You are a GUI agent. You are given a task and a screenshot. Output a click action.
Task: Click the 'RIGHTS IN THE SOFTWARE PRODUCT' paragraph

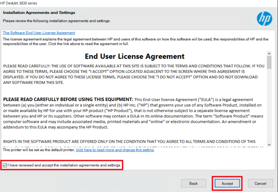tap(129, 141)
